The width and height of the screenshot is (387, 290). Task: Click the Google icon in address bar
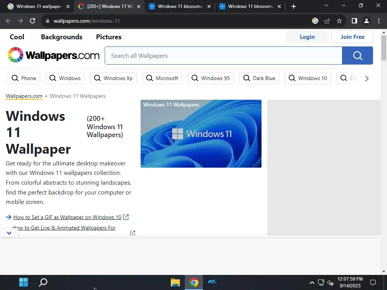[x=315, y=21]
